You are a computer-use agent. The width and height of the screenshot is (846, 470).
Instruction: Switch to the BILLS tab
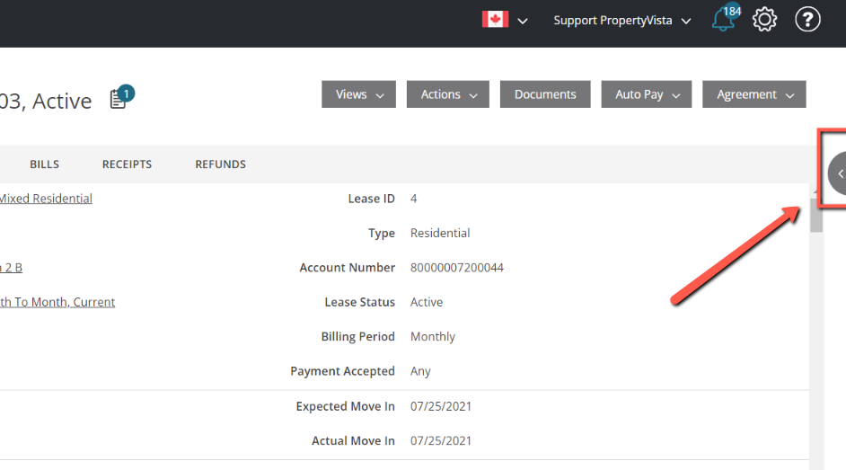pyautogui.click(x=44, y=164)
